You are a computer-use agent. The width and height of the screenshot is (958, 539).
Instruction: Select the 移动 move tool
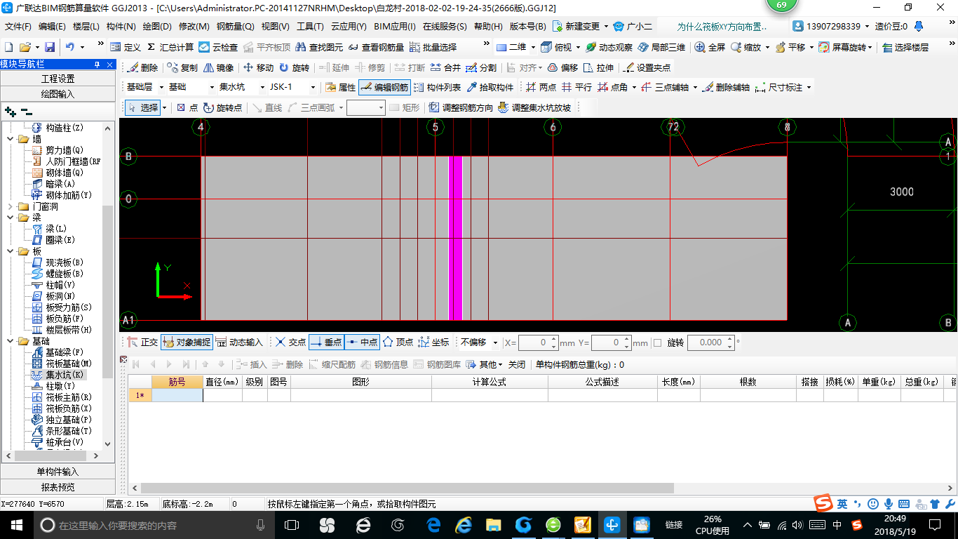click(258, 67)
